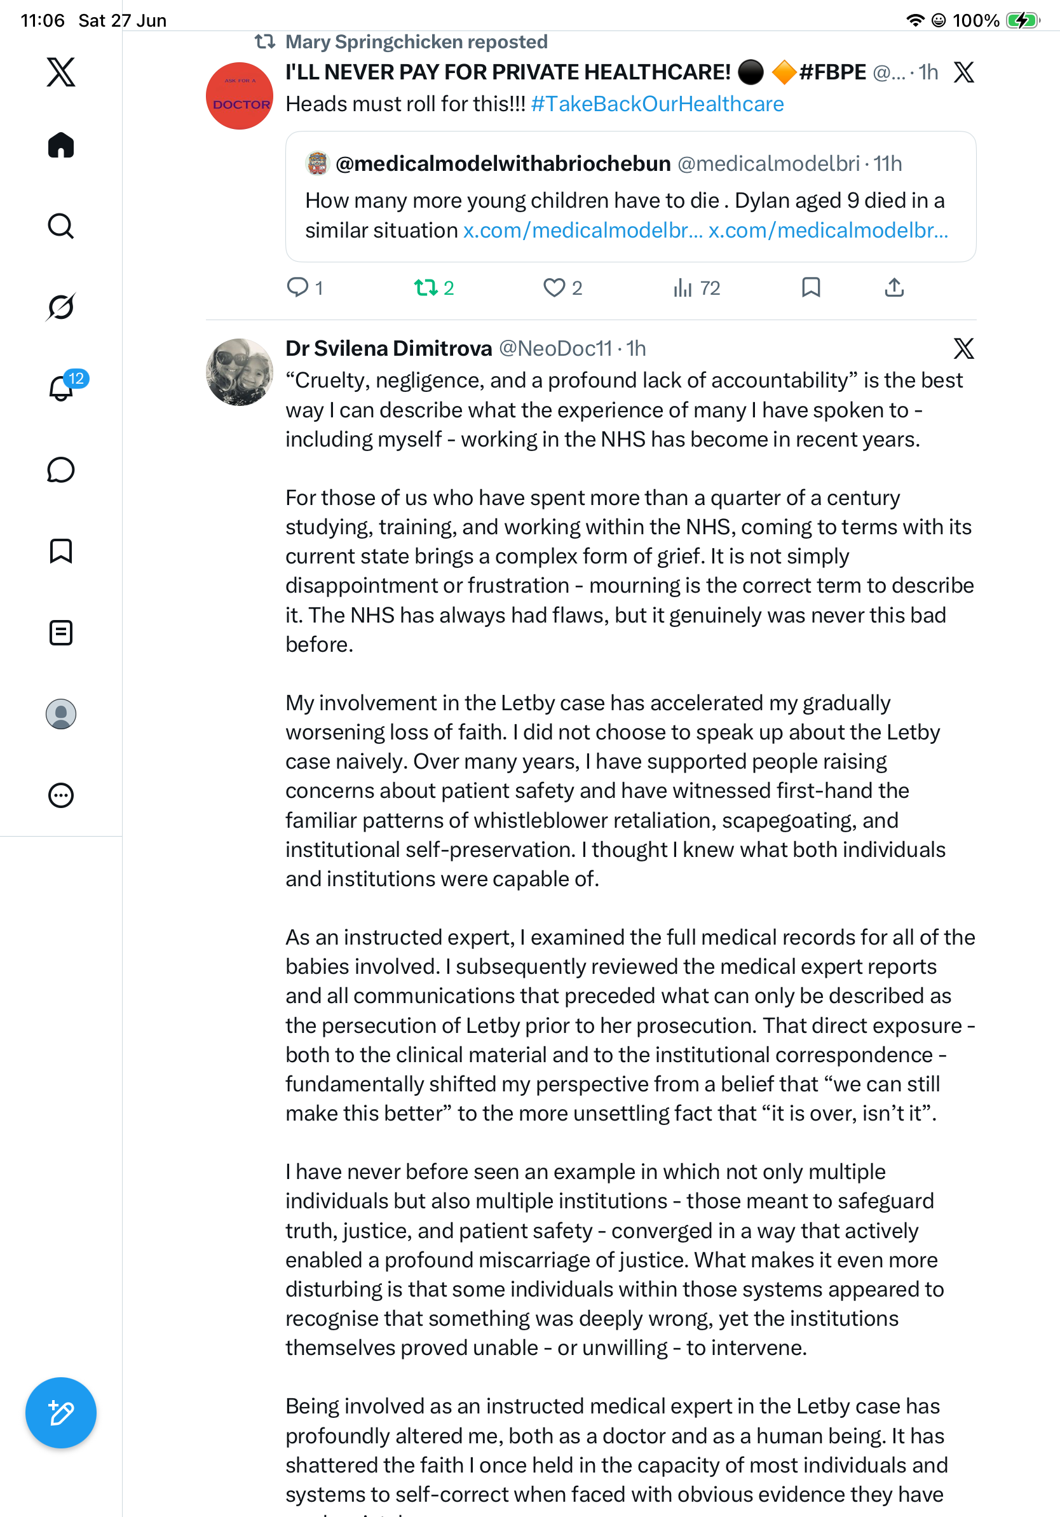Open the first x.com/medicalmodelbr link
1060x1517 pixels.
point(583,230)
